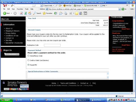Follow the Terms and Conditions footer link
This screenshot has height=102, width=136.
click(x=68, y=83)
